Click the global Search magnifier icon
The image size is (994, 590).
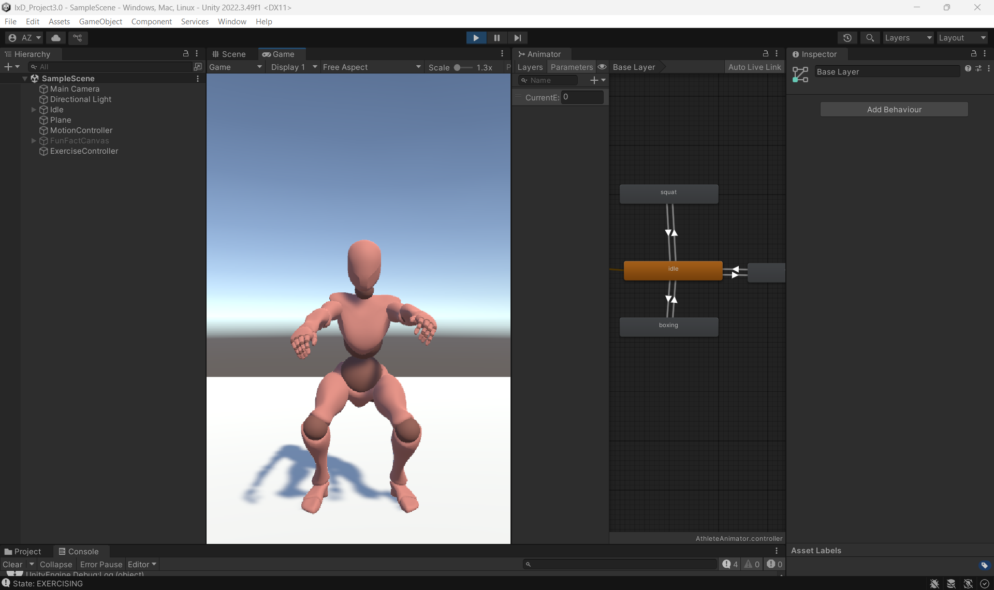pyautogui.click(x=870, y=38)
